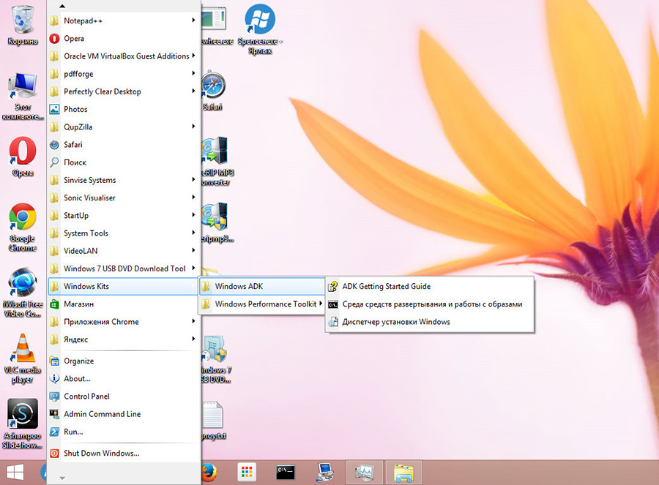
Task: Select Ashampoo Slideshow desktop icon
Action: (23, 424)
